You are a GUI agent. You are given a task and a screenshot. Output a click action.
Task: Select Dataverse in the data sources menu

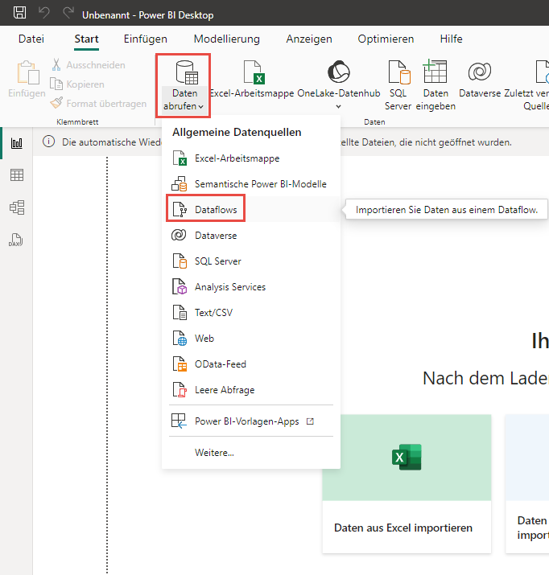pos(251,236)
